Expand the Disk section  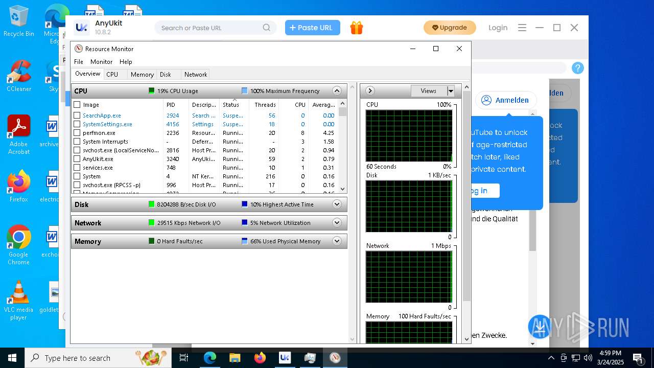(x=337, y=204)
